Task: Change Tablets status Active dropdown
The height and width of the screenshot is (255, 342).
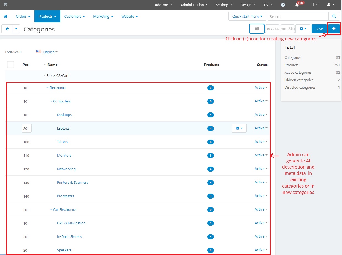Action: 261,142
